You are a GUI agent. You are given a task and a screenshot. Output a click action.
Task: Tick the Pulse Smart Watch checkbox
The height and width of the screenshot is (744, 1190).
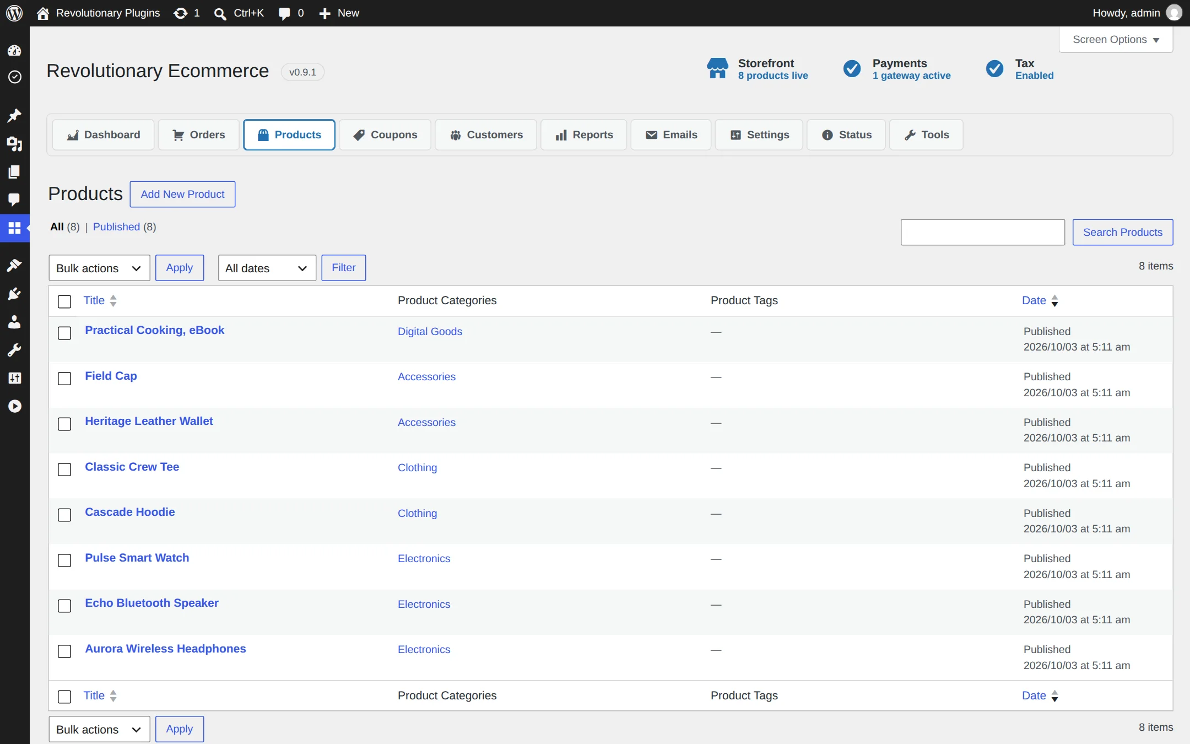point(64,560)
